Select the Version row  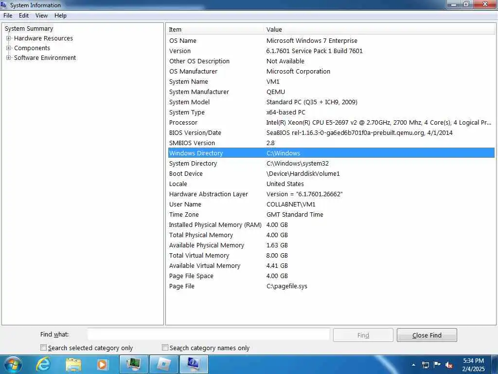pyautogui.click(x=331, y=51)
